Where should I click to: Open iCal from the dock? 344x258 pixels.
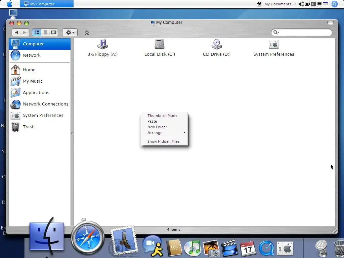pos(248,249)
